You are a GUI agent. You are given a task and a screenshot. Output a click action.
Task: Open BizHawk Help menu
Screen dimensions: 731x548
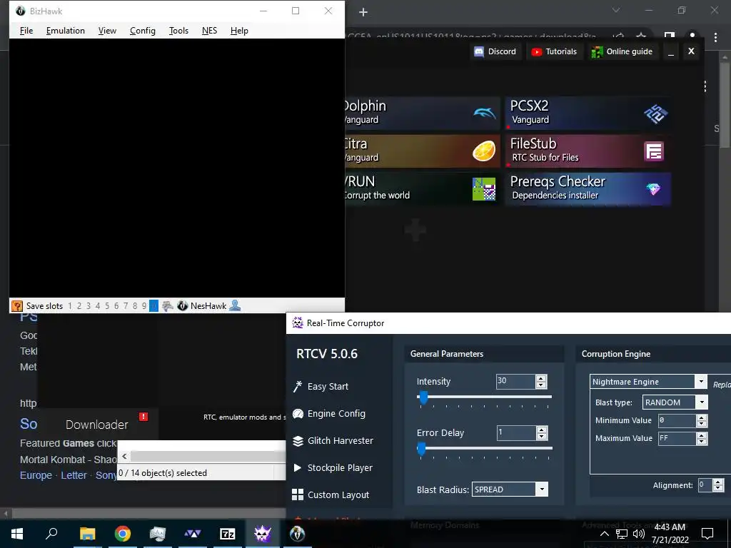click(x=239, y=30)
